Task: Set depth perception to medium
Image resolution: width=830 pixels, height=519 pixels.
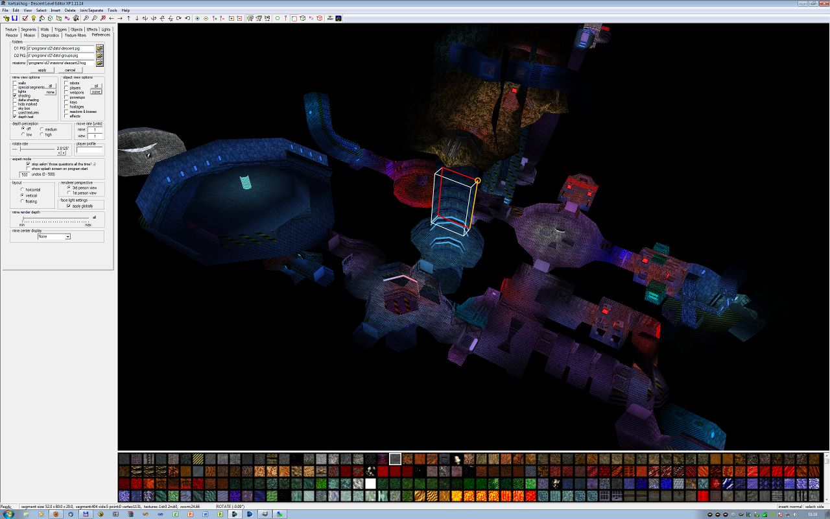Action: point(42,129)
